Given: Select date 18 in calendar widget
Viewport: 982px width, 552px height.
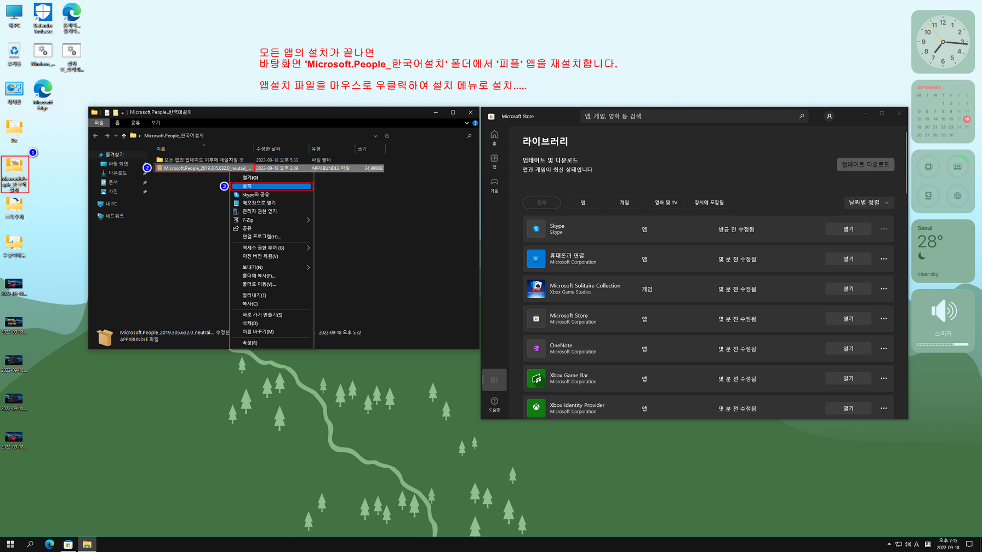Looking at the screenshot, I should click(x=967, y=119).
